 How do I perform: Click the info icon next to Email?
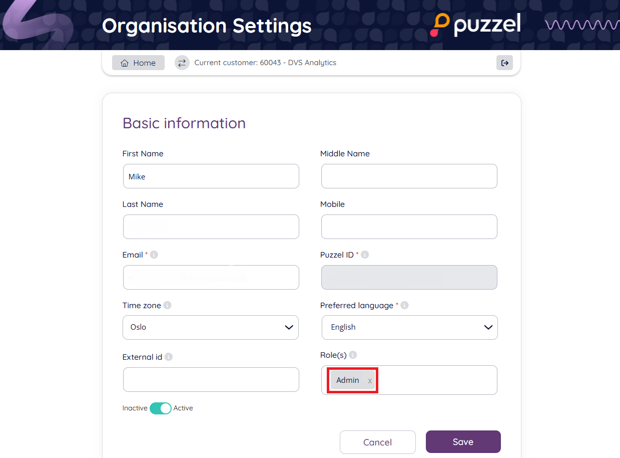click(x=154, y=255)
